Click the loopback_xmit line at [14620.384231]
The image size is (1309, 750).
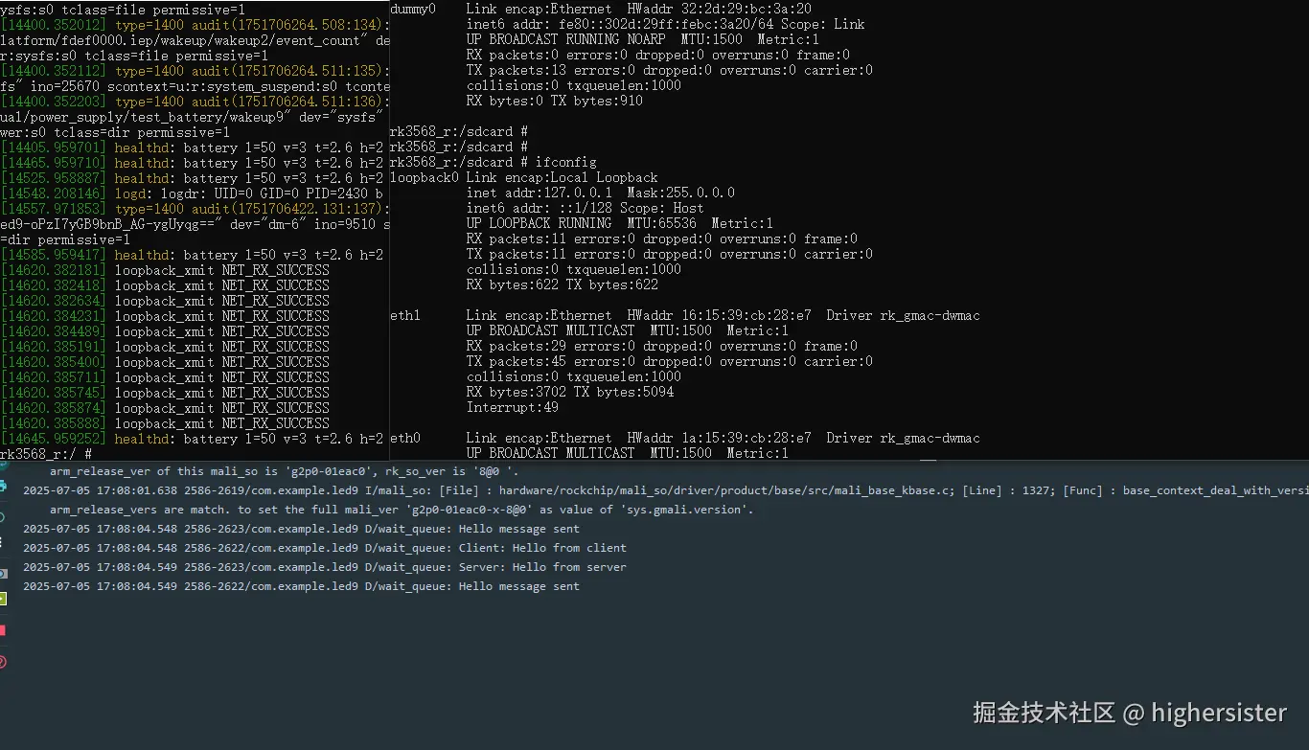tap(165, 316)
